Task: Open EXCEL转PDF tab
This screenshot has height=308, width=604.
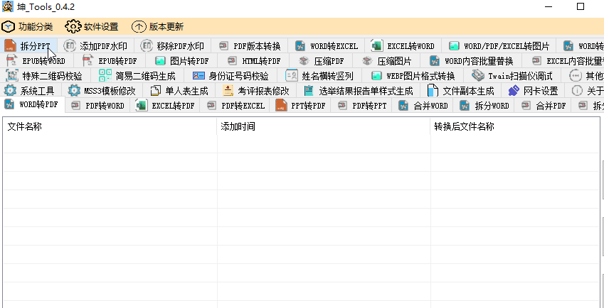Action: [165, 105]
